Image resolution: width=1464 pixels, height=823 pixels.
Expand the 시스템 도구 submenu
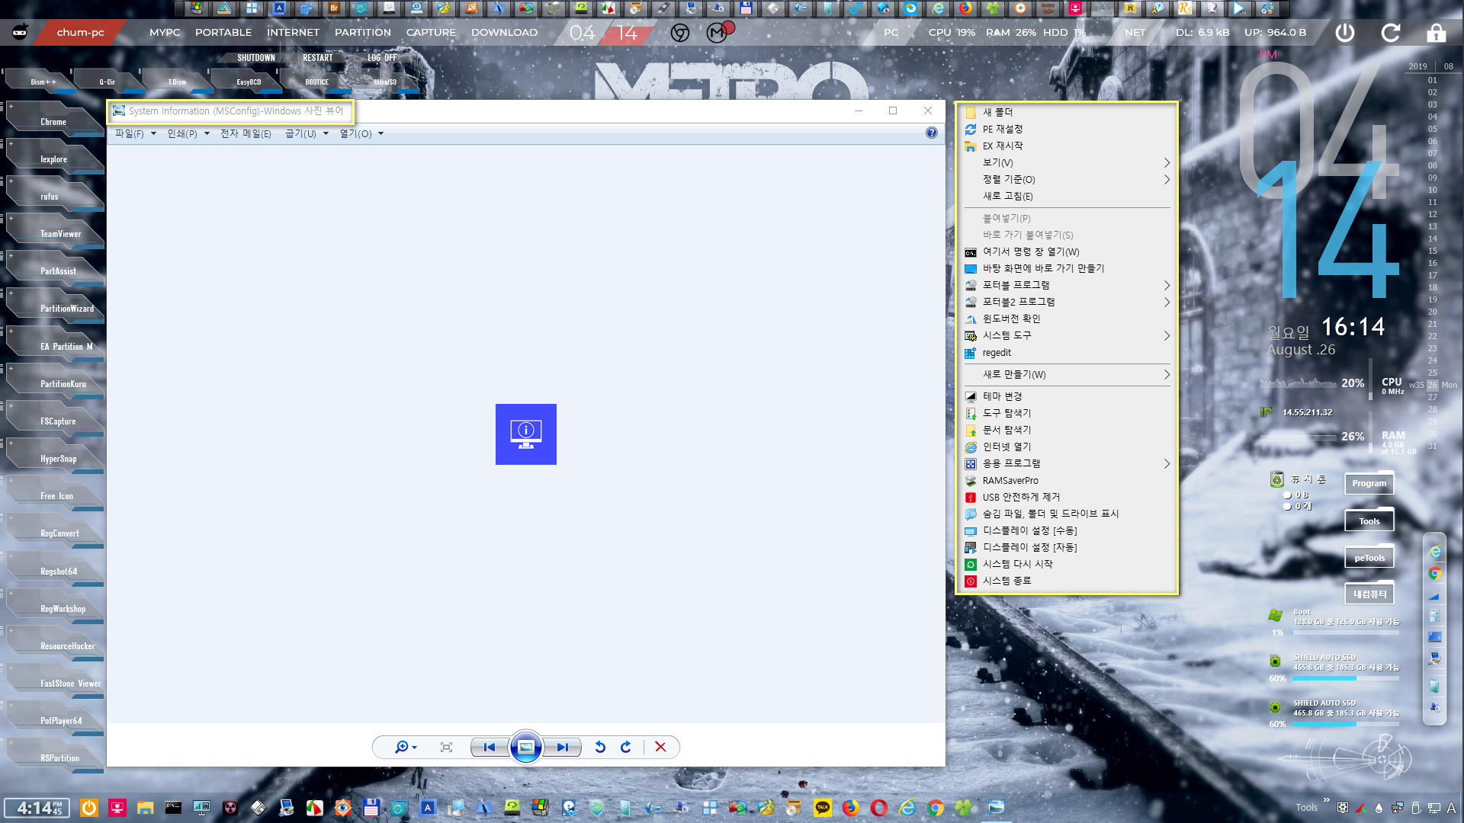1067,335
